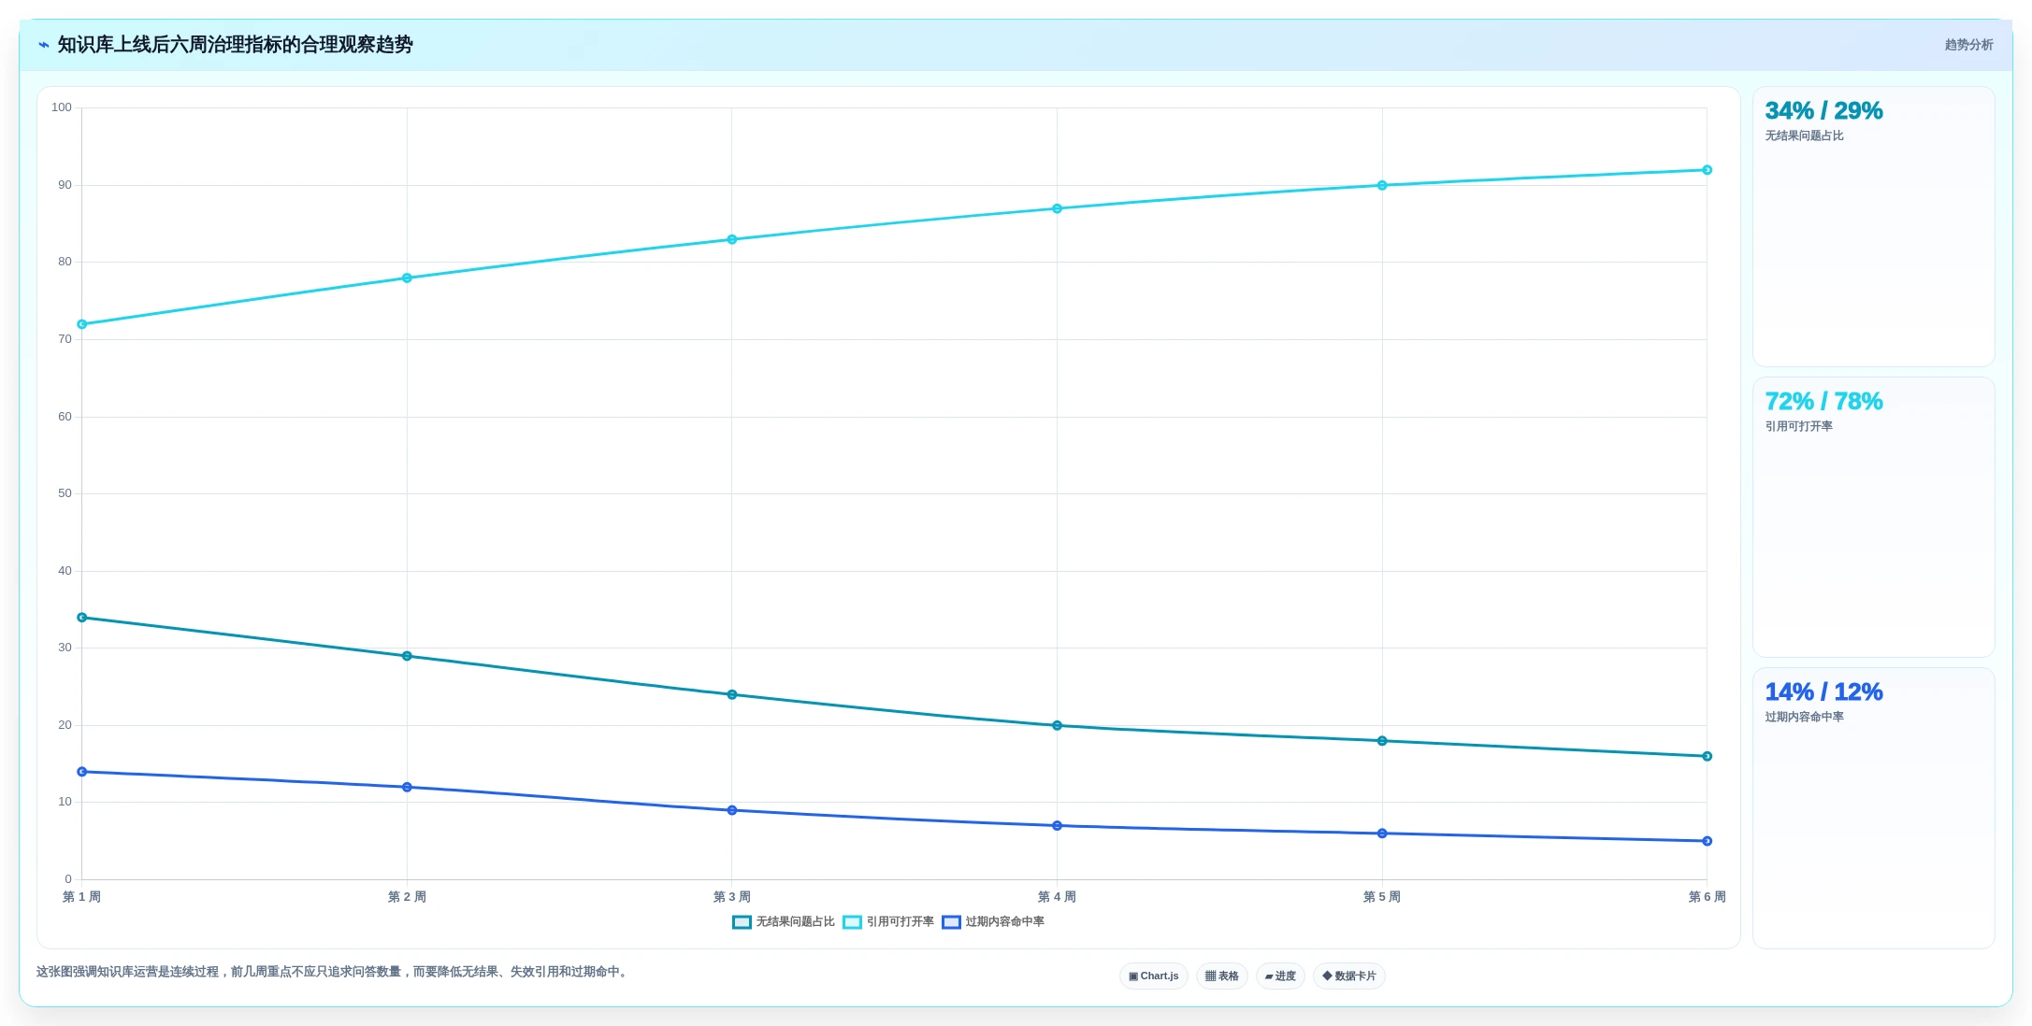Click the lightning icon beside the title
The height and width of the screenshot is (1026, 2032).
44,45
